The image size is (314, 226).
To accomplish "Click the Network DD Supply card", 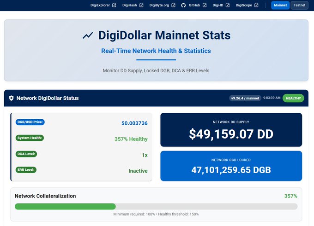I will point(231,130).
